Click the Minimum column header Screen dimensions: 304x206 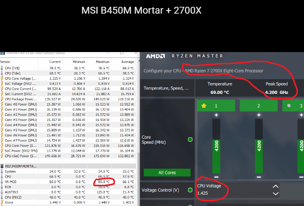tap(75, 62)
